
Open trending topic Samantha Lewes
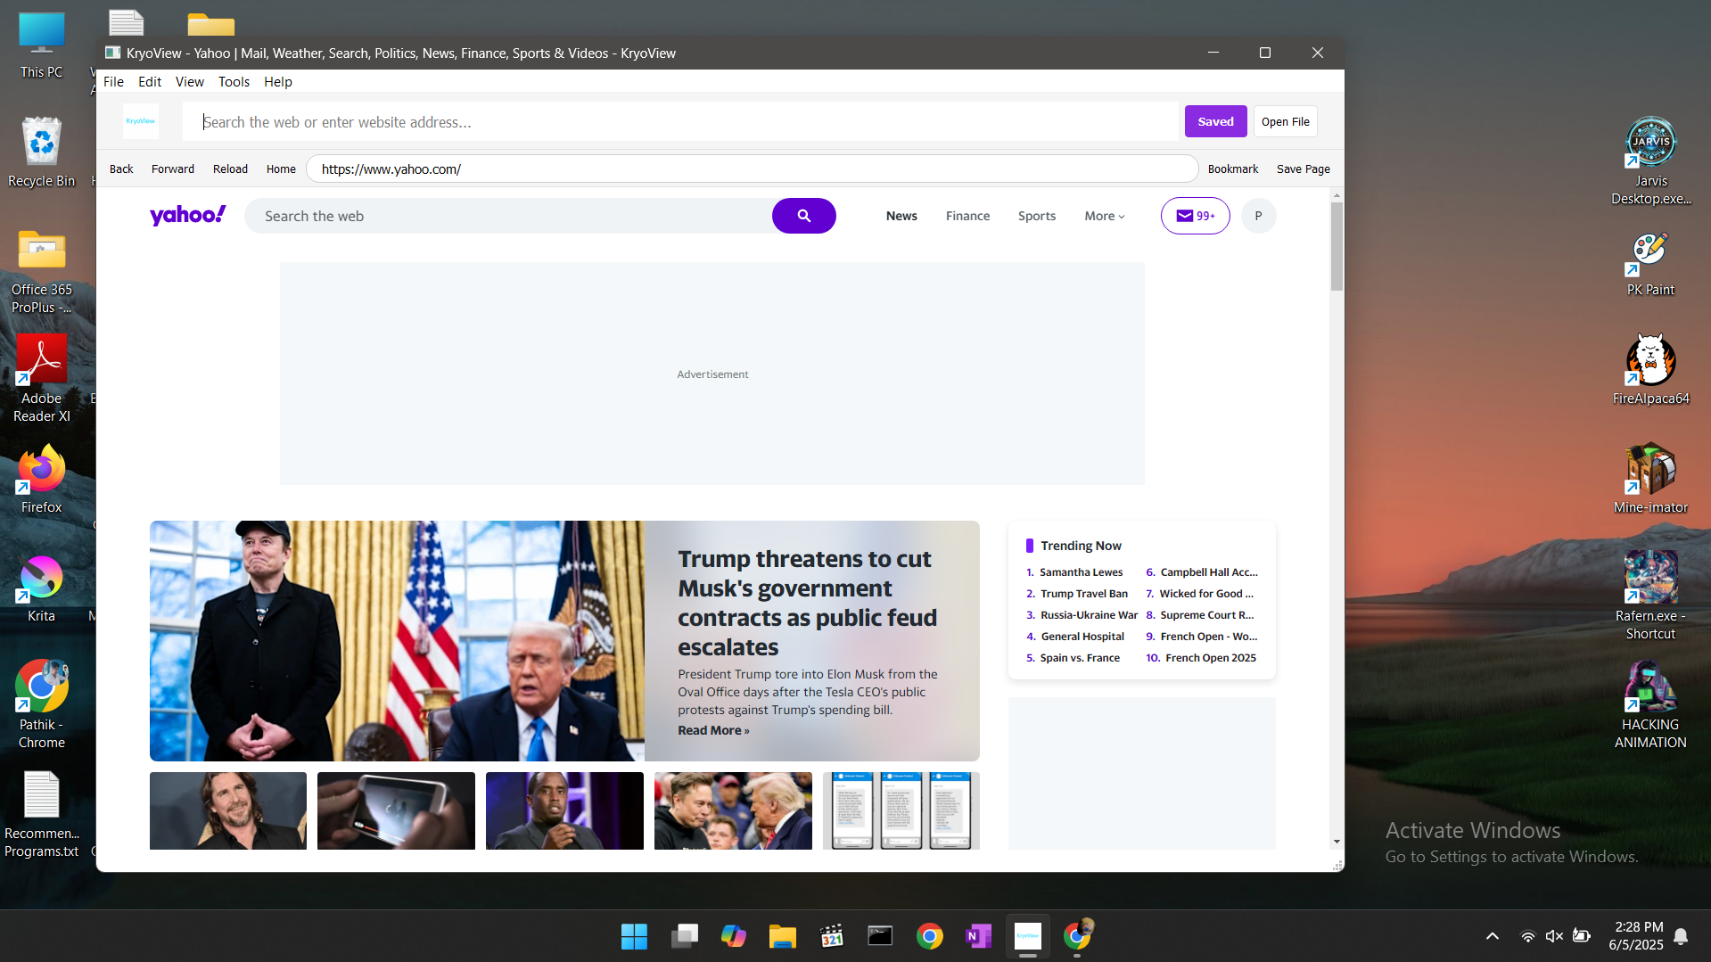(1081, 572)
